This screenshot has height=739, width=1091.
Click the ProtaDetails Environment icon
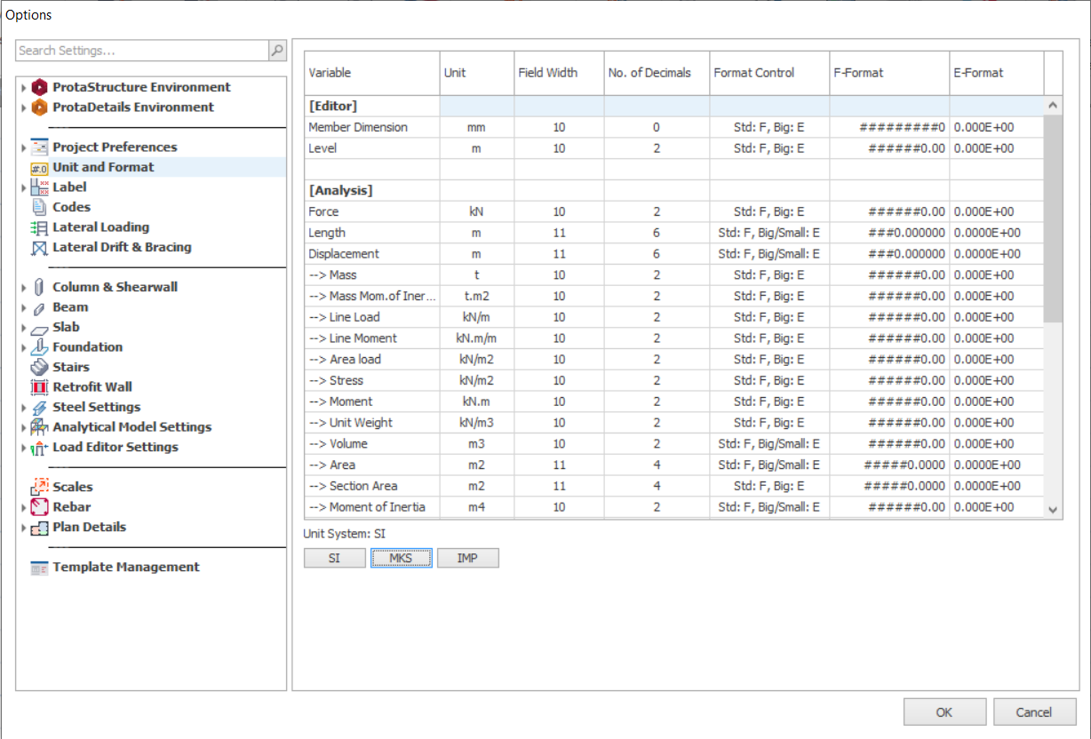pyautogui.click(x=39, y=107)
